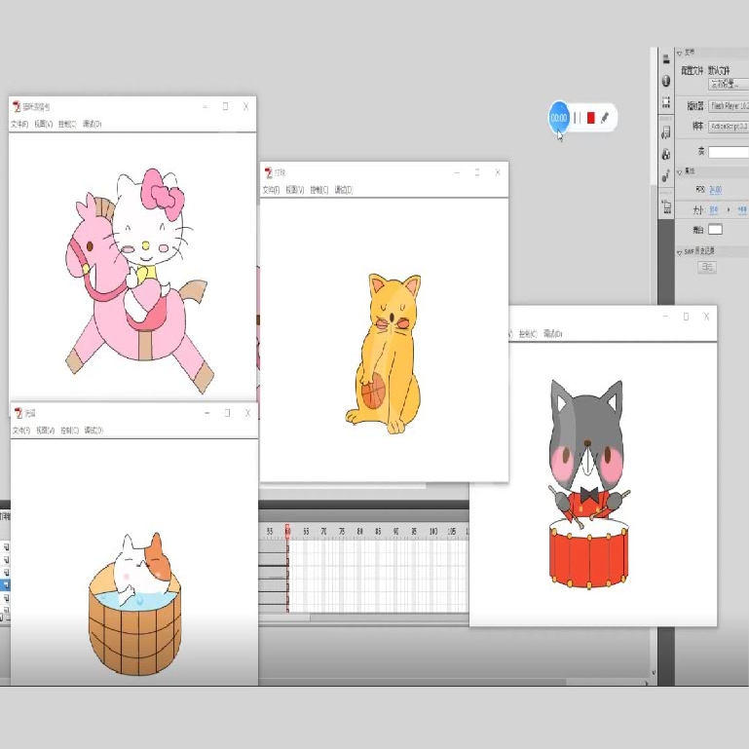This screenshot has height=749, width=749.
Task: Open the Project panel folder icon
Action: [666, 206]
